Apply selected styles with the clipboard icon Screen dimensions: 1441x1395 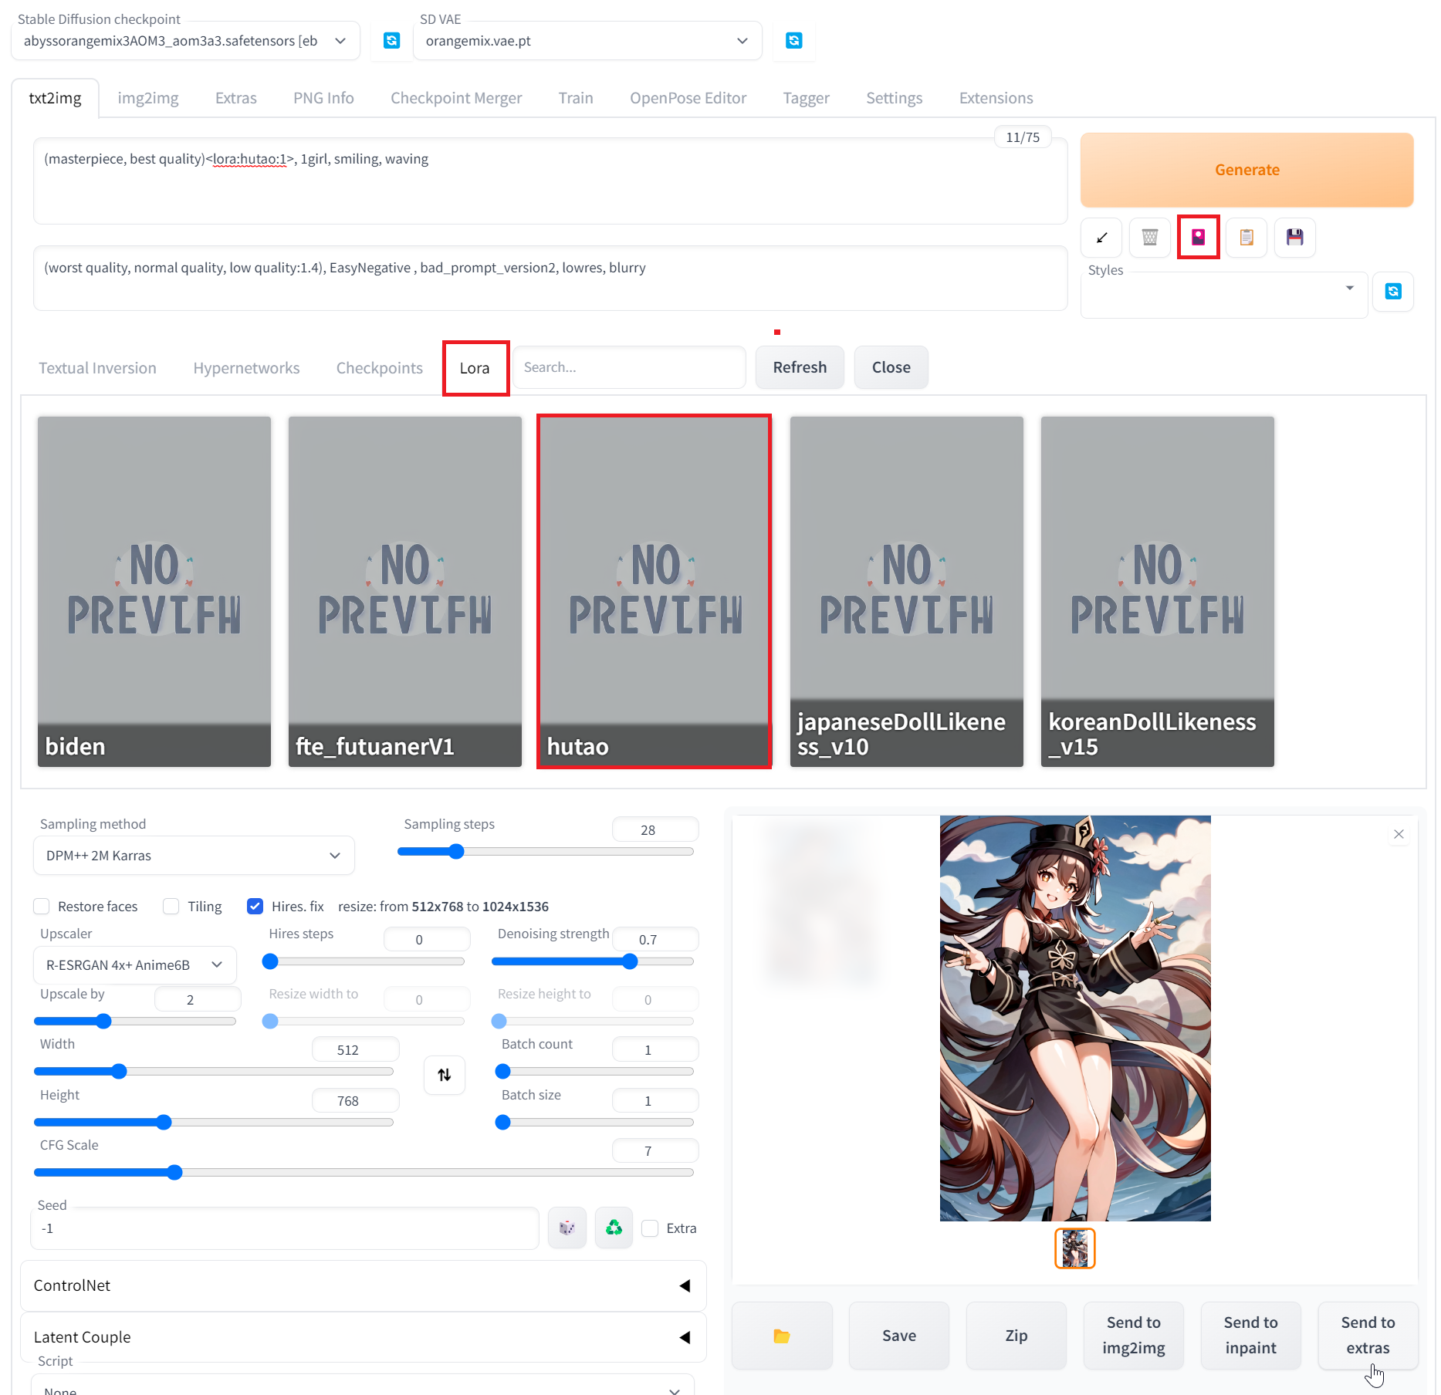[x=1246, y=238]
